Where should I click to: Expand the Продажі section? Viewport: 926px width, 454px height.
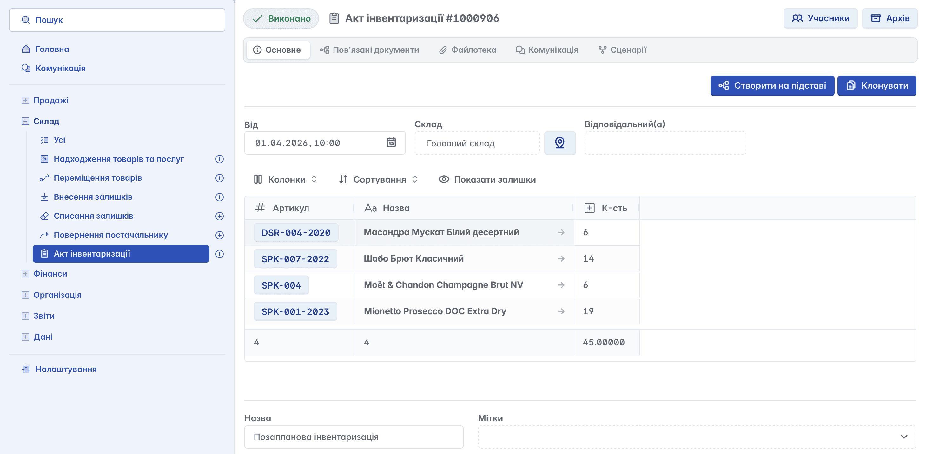(x=25, y=100)
